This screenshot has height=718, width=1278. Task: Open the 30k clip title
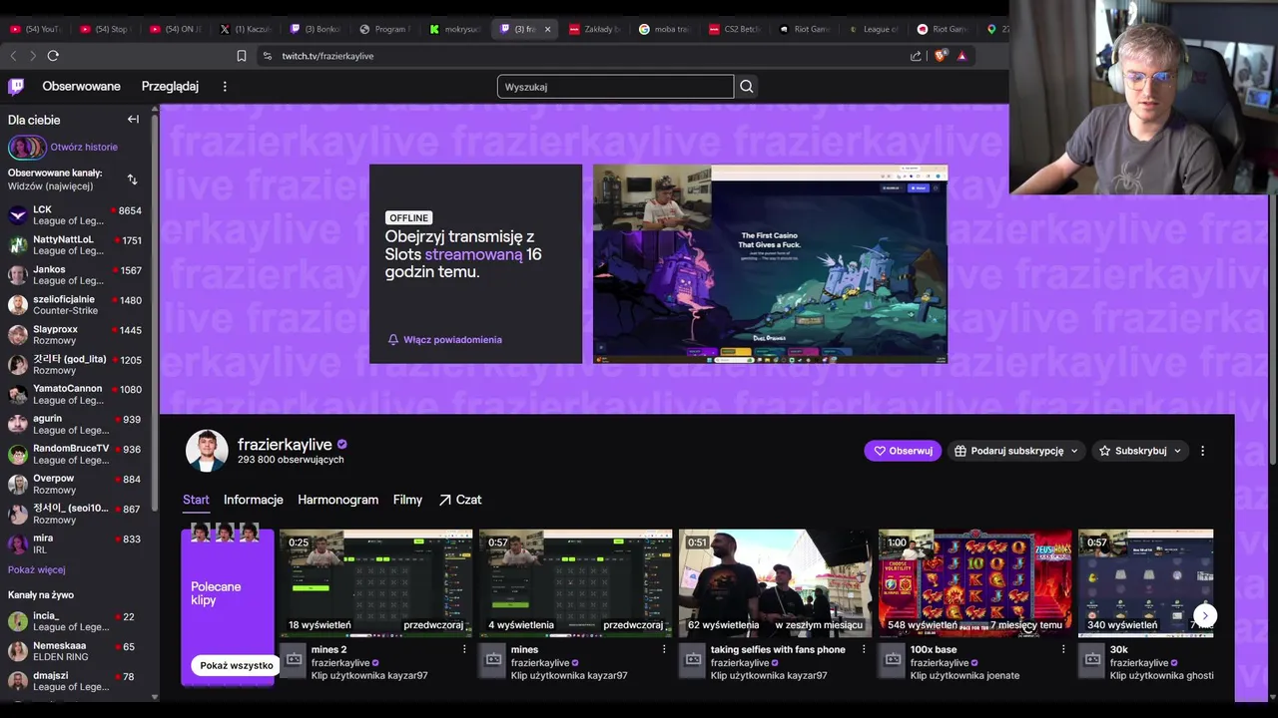coord(1118,649)
